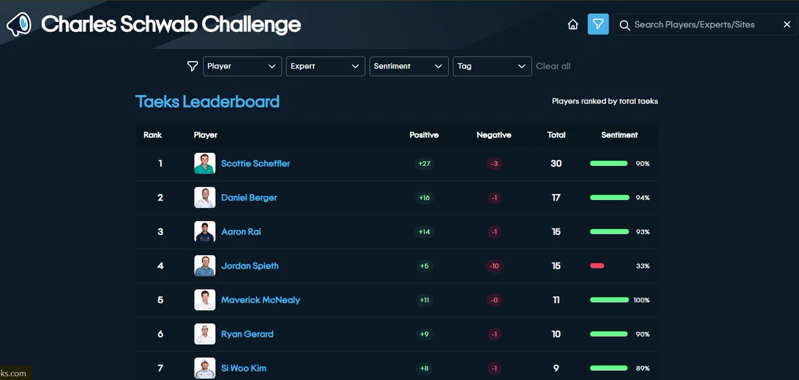The image size is (799, 380).
Task: Sort by the Sentiment column header
Action: pyautogui.click(x=619, y=135)
